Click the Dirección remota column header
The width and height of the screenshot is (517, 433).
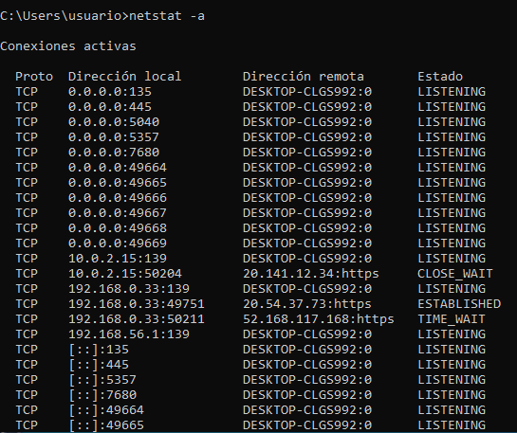(x=304, y=77)
